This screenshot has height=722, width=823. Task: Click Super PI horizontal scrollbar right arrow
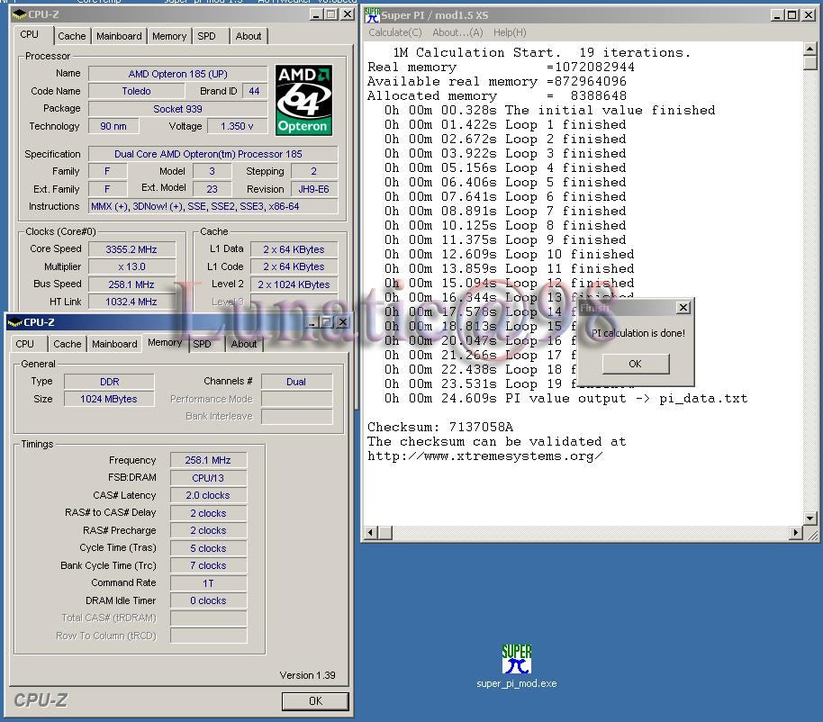pyautogui.click(x=796, y=533)
